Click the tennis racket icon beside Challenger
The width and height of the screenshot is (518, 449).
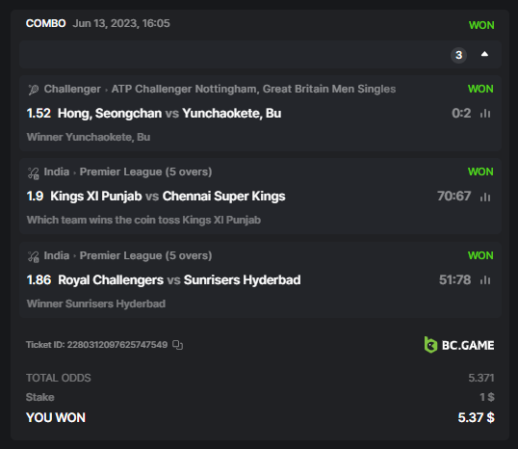tap(34, 90)
